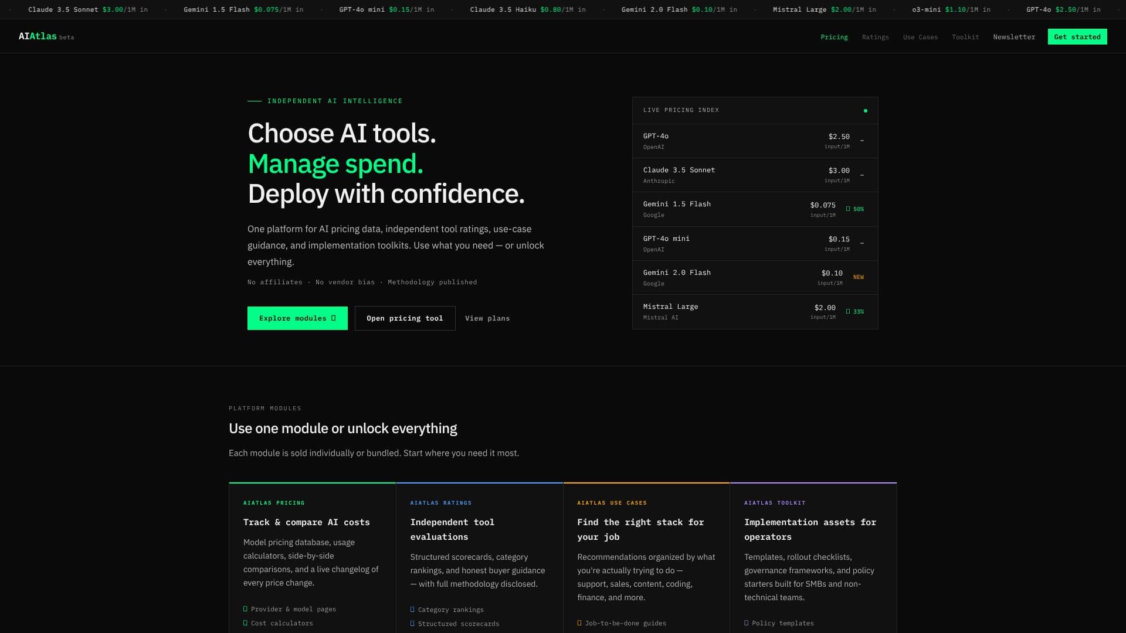1126x633 pixels.
Task: Click Job-to-be-done guides feature item
Action: [x=622, y=623]
